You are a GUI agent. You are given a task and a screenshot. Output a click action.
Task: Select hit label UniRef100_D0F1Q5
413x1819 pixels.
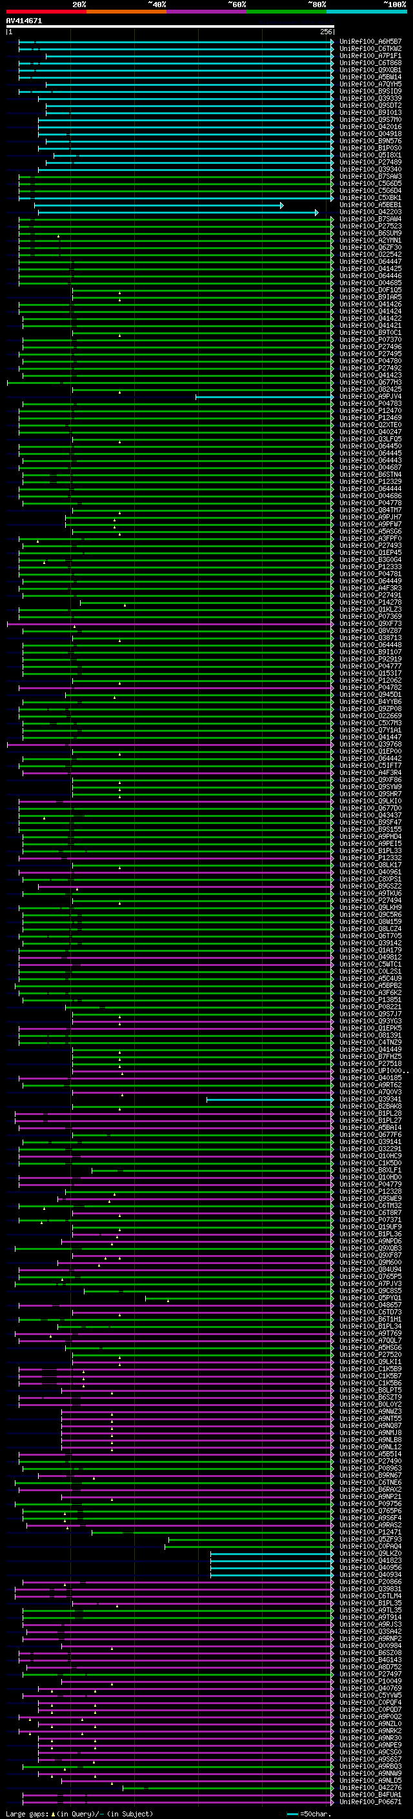[x=370, y=290]
